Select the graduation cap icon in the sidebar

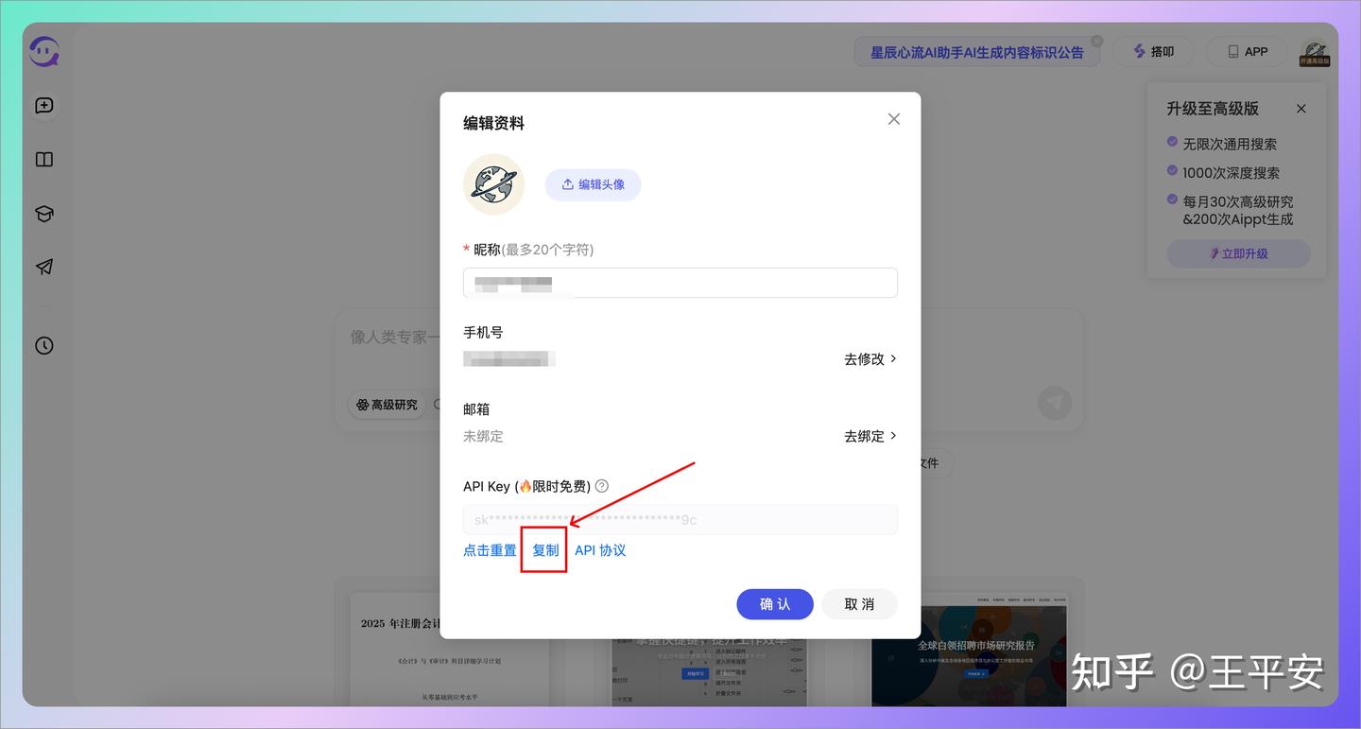pos(43,213)
